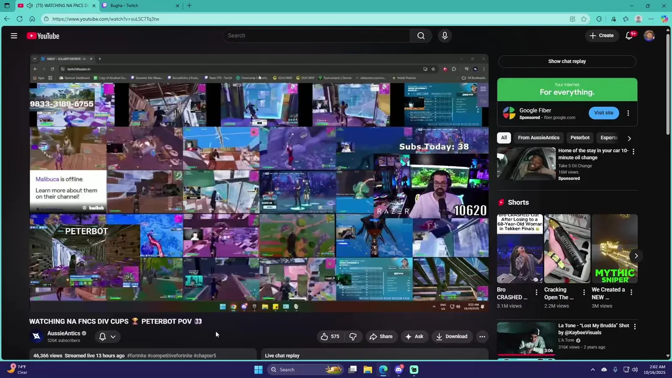Like the video with 575 likes
The width and height of the screenshot is (672, 378).
[330, 337]
